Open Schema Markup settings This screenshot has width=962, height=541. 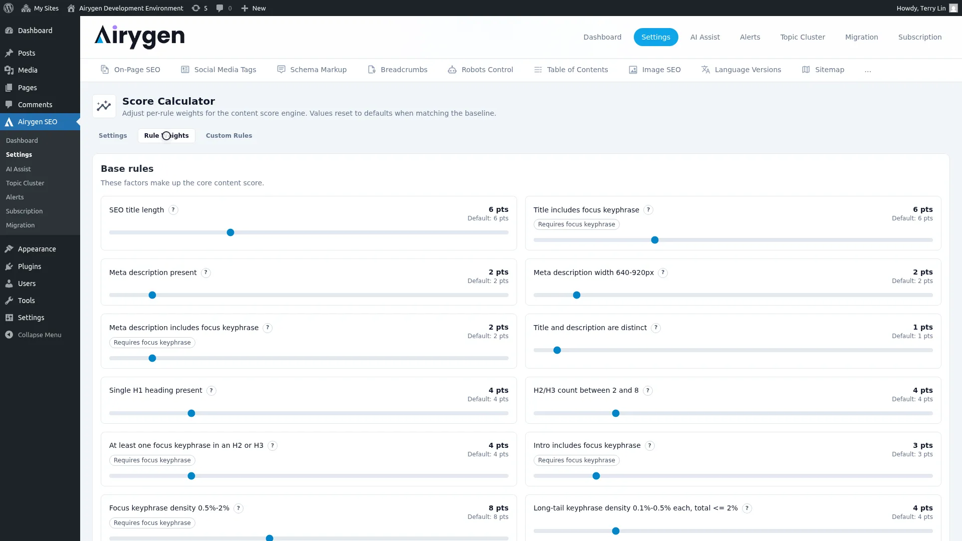312,70
